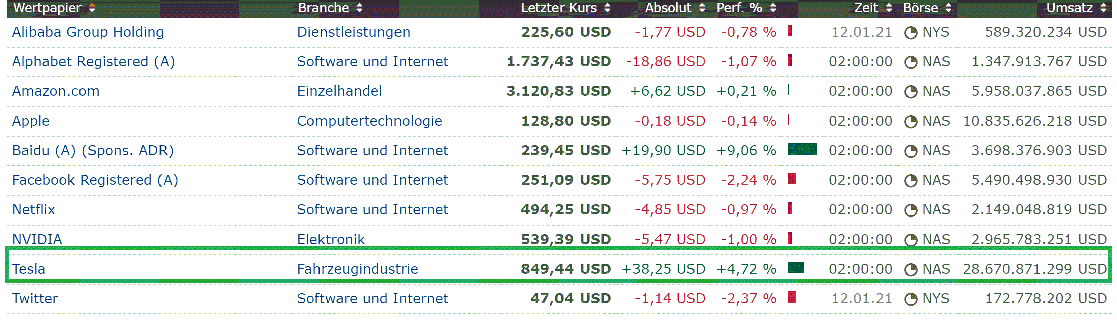Click the sort arrows next to Börse
This screenshot has height=325, width=1117.
(x=948, y=8)
